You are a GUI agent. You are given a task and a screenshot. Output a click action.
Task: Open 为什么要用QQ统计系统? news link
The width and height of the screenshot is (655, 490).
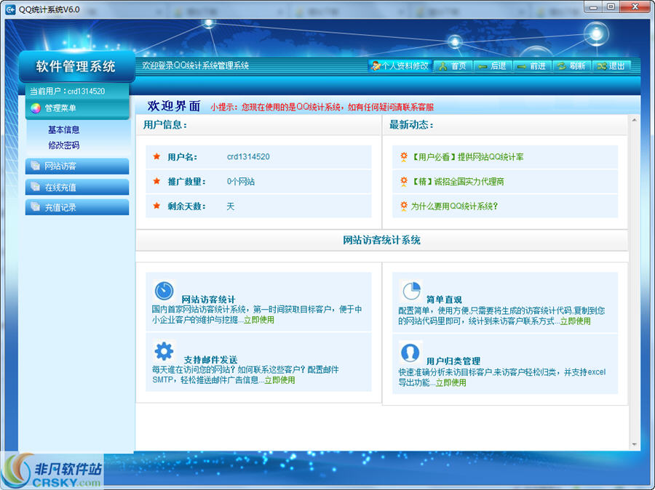click(454, 206)
